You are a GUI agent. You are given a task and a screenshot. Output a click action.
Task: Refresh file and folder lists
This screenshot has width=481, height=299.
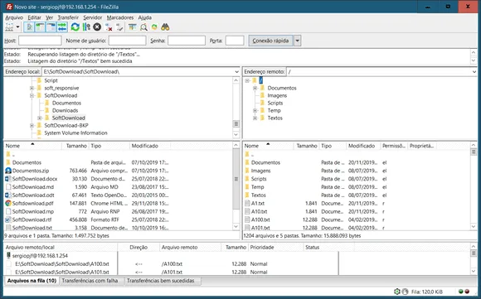(75, 27)
